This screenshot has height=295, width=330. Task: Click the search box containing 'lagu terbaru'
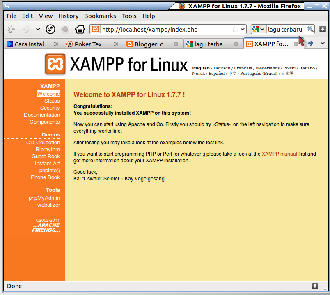[286, 29]
